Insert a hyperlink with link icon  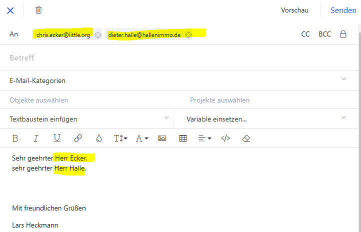tap(78, 138)
